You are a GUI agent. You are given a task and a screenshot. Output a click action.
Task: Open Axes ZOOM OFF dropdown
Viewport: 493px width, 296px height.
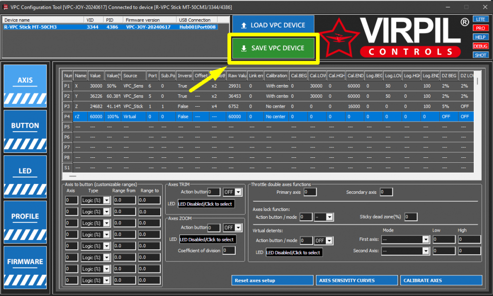(238, 228)
